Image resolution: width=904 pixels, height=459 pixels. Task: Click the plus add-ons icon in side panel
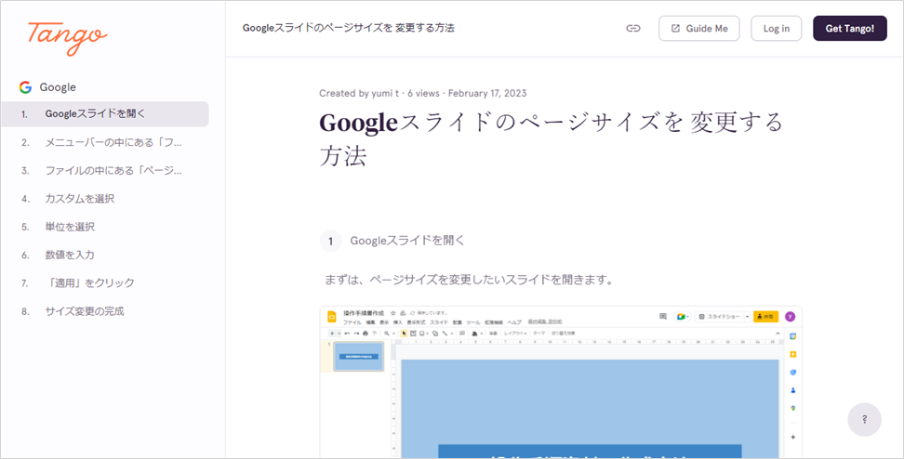point(792,437)
